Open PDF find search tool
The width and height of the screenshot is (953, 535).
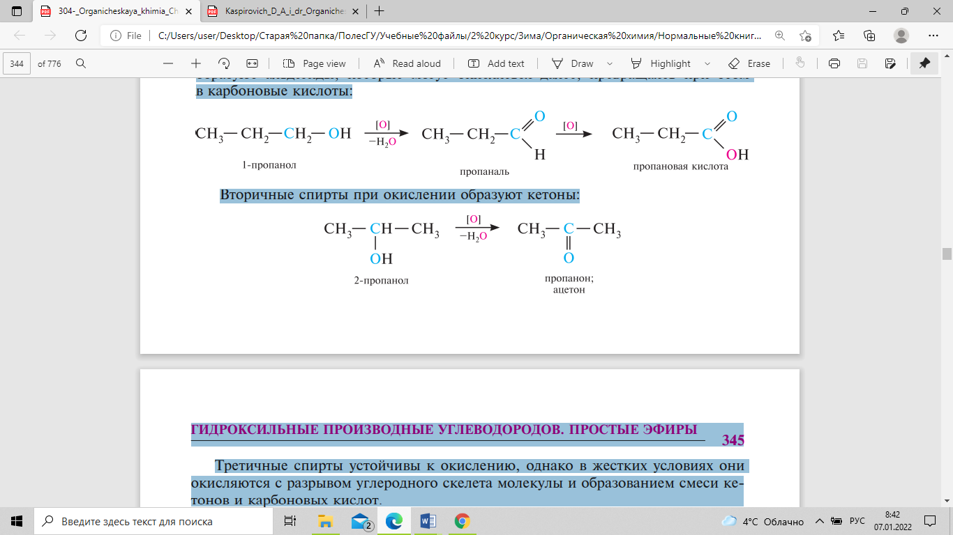[x=81, y=63]
